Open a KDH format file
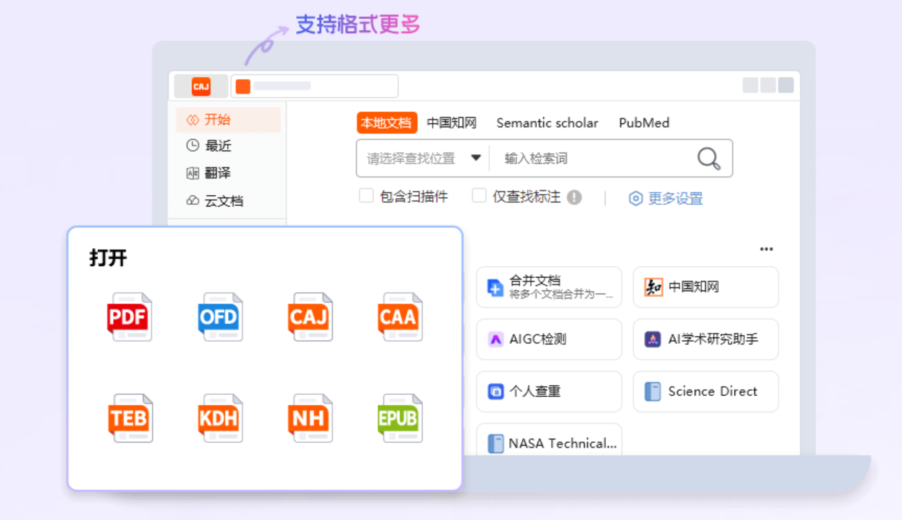Screen dimensions: 902x520 click(220, 418)
